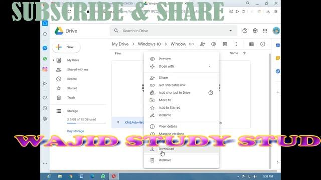Collapse side panel chevron arrow

click(277, 162)
